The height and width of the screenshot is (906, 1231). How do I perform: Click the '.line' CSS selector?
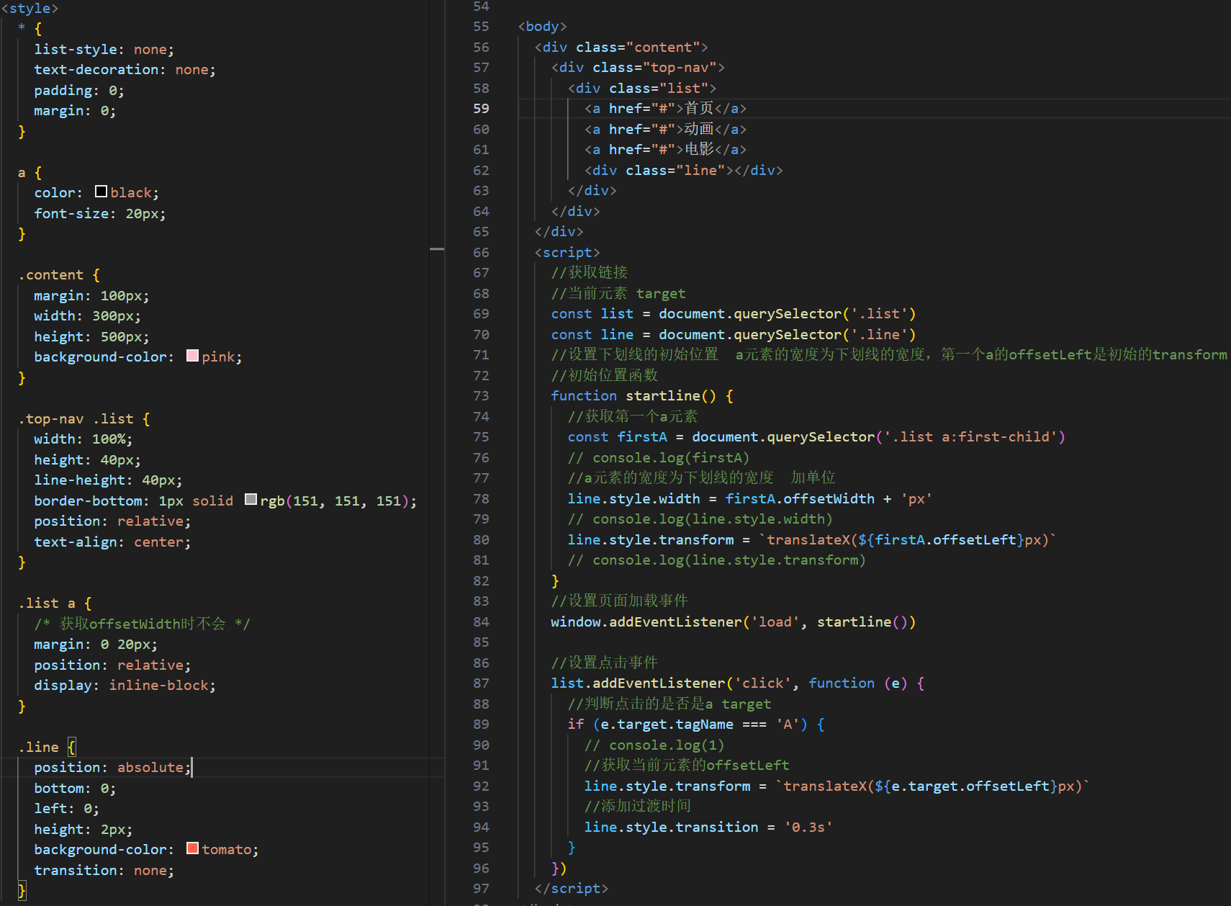[38, 748]
